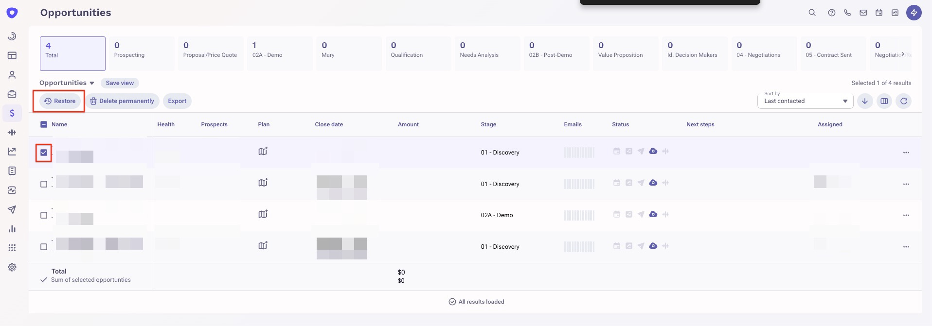Image resolution: width=932 pixels, height=326 pixels.
Task: Click email activity bar in 02A - Demo row
Action: (579, 215)
